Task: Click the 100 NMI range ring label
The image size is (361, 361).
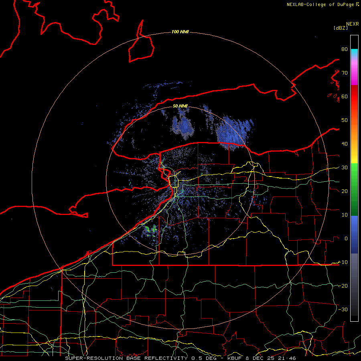Action: point(180,32)
